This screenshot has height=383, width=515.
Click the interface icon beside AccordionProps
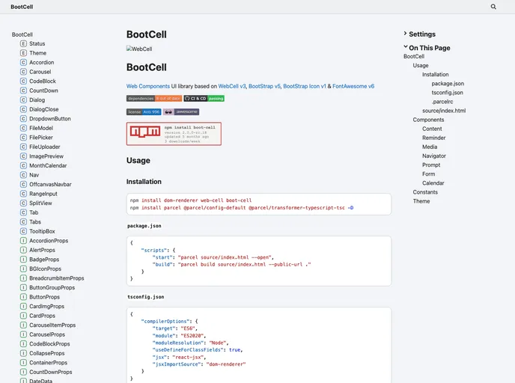(23, 241)
